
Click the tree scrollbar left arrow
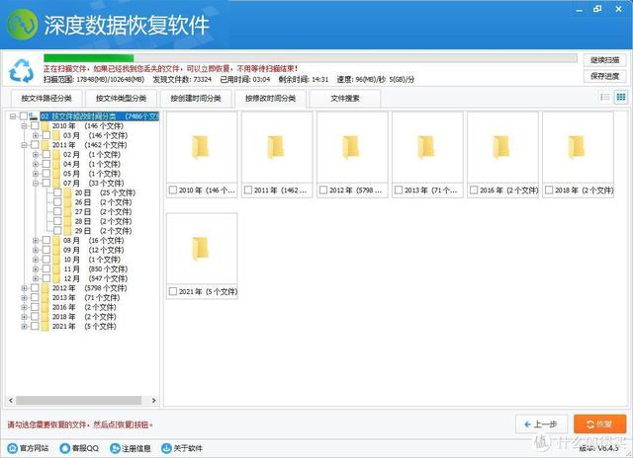coord(11,401)
